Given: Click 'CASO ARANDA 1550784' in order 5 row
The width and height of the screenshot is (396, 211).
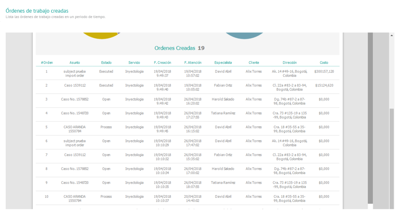Looking at the screenshot, I should [x=74, y=129].
